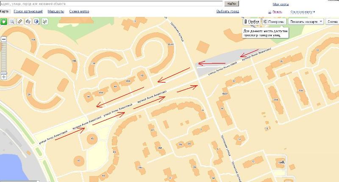
Task: Select the cursor pointer info tool
Action: [x=44, y=21]
